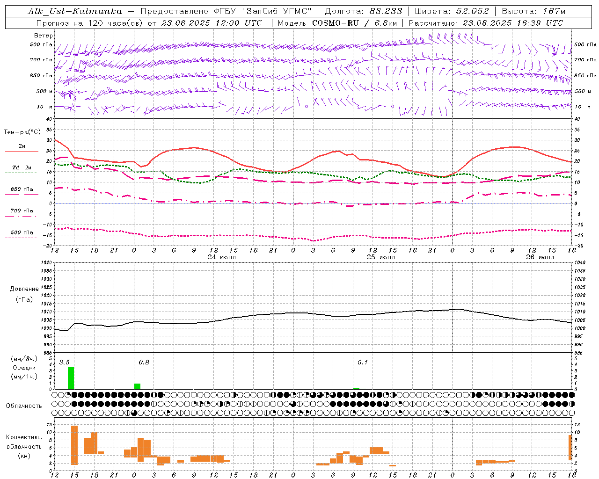Click the latitude value 52.052
This screenshot has width=599, height=479.
pos(472,11)
